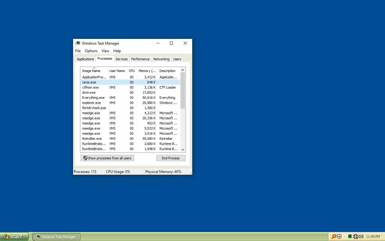
Task: Select the ctfmon.exe process row
Action: 130,87
